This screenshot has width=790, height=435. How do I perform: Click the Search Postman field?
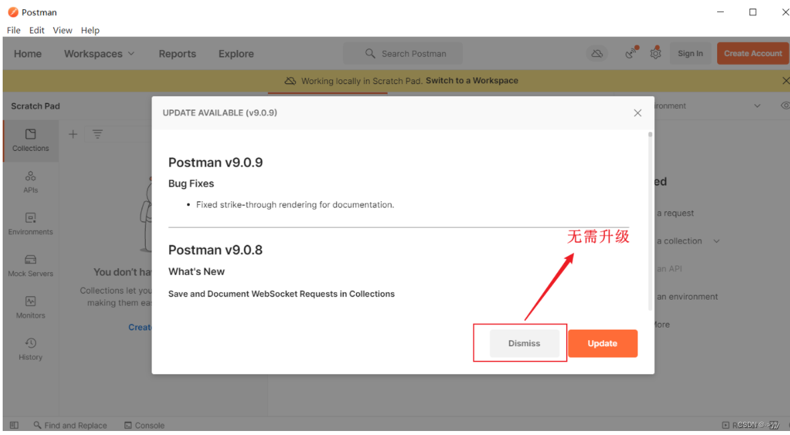pos(402,53)
